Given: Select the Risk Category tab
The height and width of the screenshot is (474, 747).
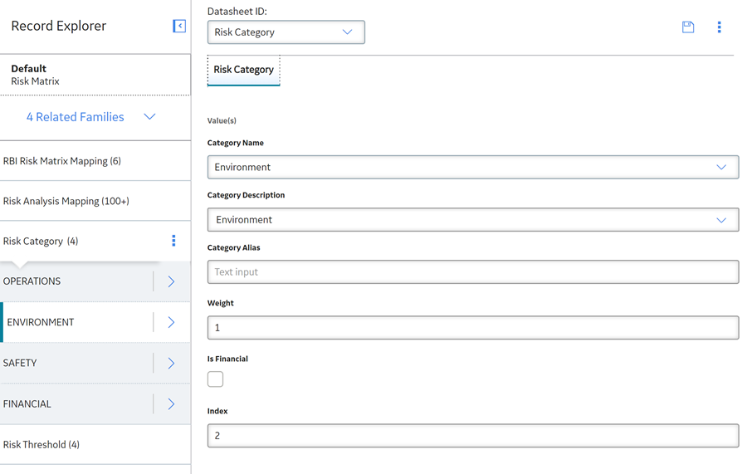Looking at the screenshot, I should (243, 70).
